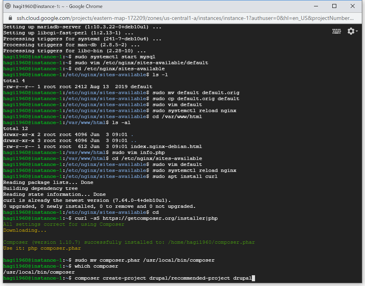Click 'Setting up mariadb-server' line
365x286 pixels.
pos(82,27)
